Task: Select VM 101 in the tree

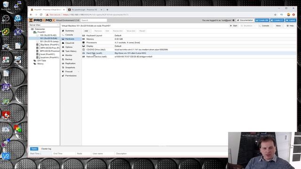Action: [48, 38]
